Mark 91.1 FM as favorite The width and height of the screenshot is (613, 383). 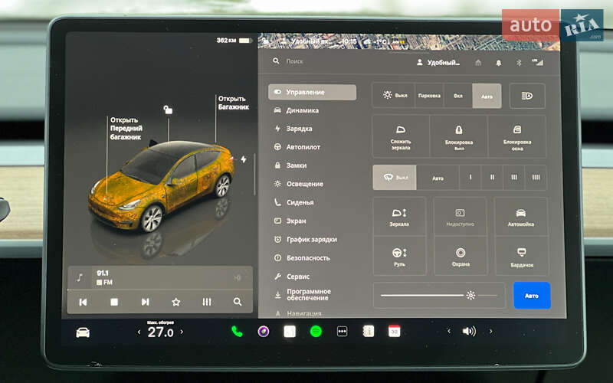click(x=176, y=302)
